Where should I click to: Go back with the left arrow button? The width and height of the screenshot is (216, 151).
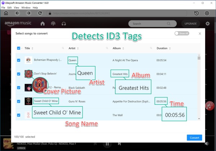pos(17,13)
